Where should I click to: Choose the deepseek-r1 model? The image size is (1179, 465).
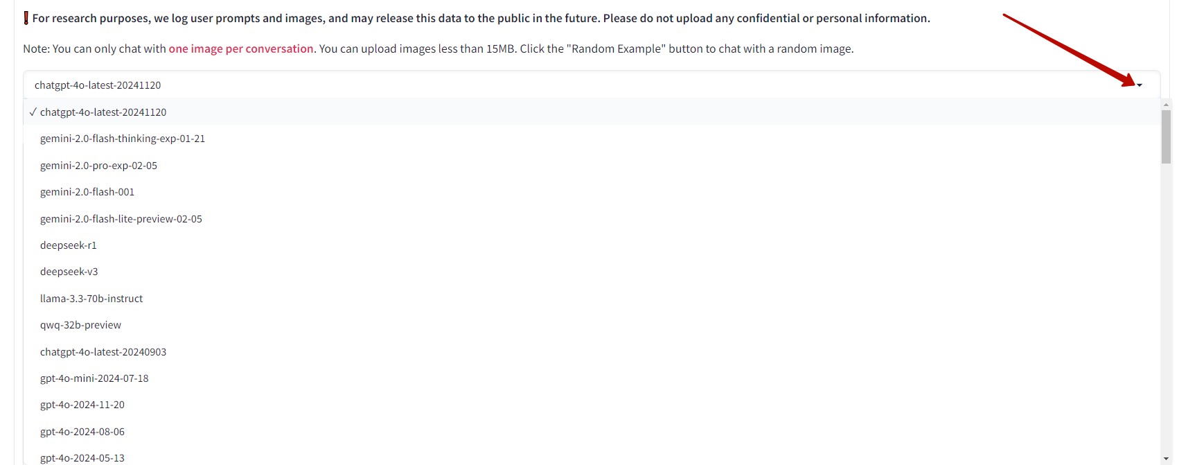tap(69, 245)
